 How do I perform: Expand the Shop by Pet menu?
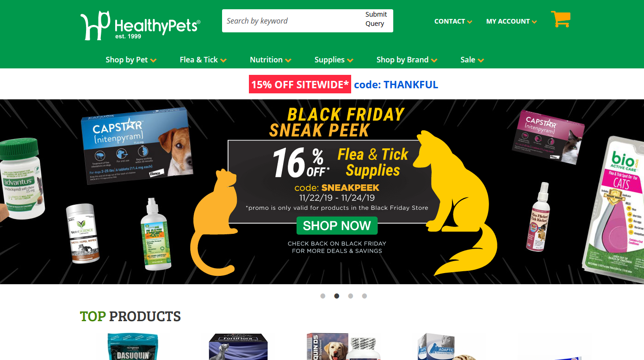click(x=131, y=60)
